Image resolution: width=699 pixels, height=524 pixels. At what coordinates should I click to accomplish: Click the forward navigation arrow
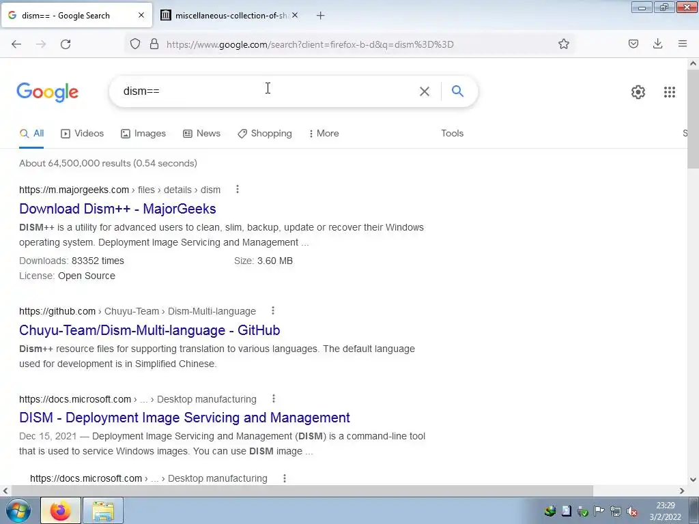(41, 44)
